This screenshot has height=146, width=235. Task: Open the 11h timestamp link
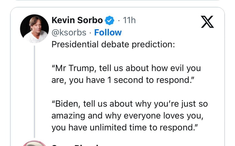point(129,20)
